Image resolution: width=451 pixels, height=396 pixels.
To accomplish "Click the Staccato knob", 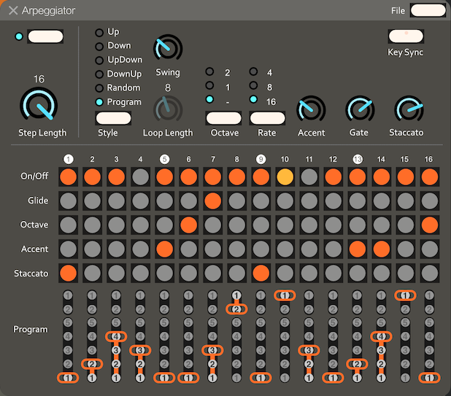I will (x=407, y=109).
